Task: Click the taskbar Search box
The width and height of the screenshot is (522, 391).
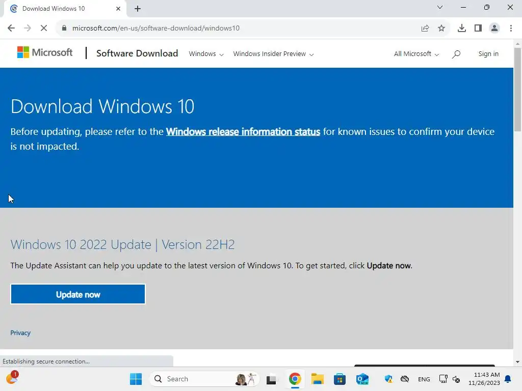Action: (204, 379)
